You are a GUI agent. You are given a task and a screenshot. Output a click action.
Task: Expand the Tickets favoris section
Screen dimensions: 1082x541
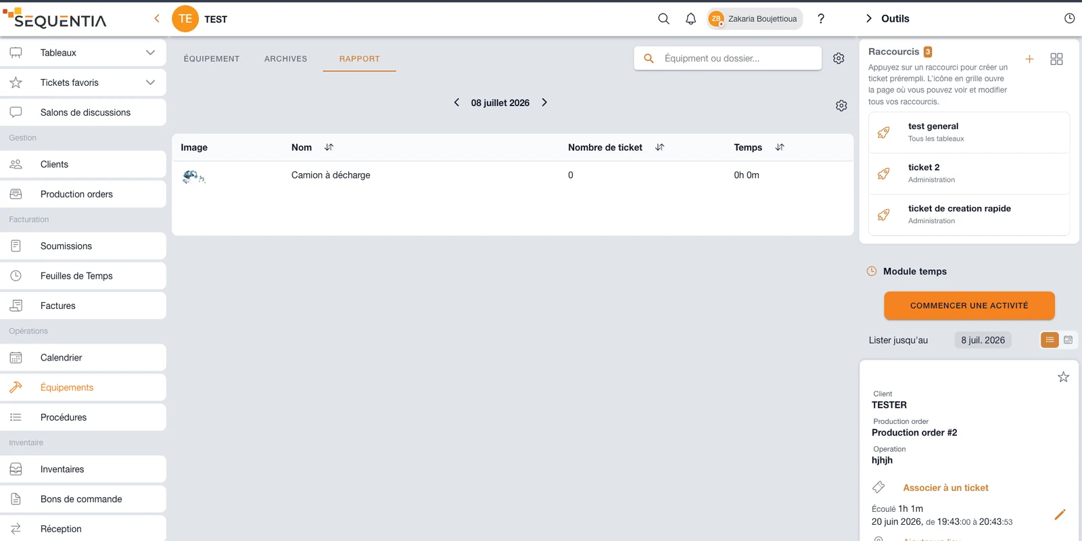(83, 83)
